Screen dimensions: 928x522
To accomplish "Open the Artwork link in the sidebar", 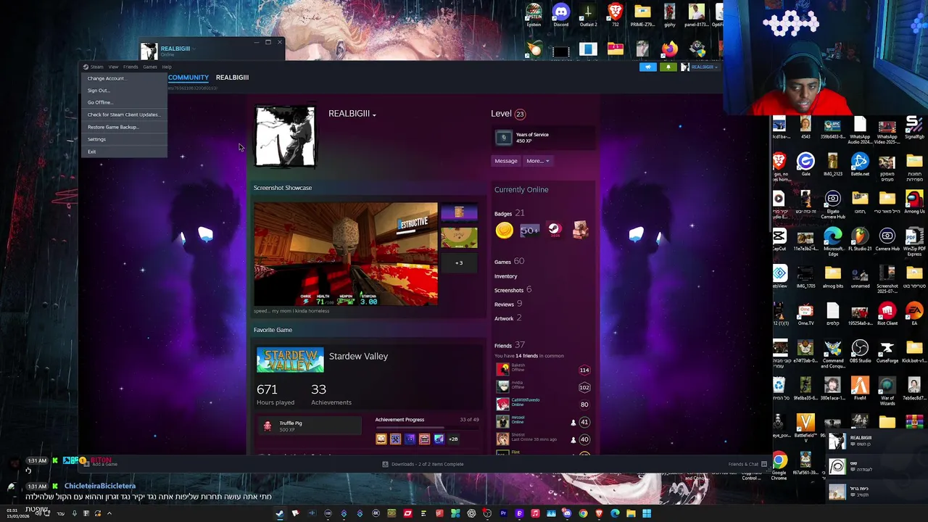I will [x=507, y=318].
